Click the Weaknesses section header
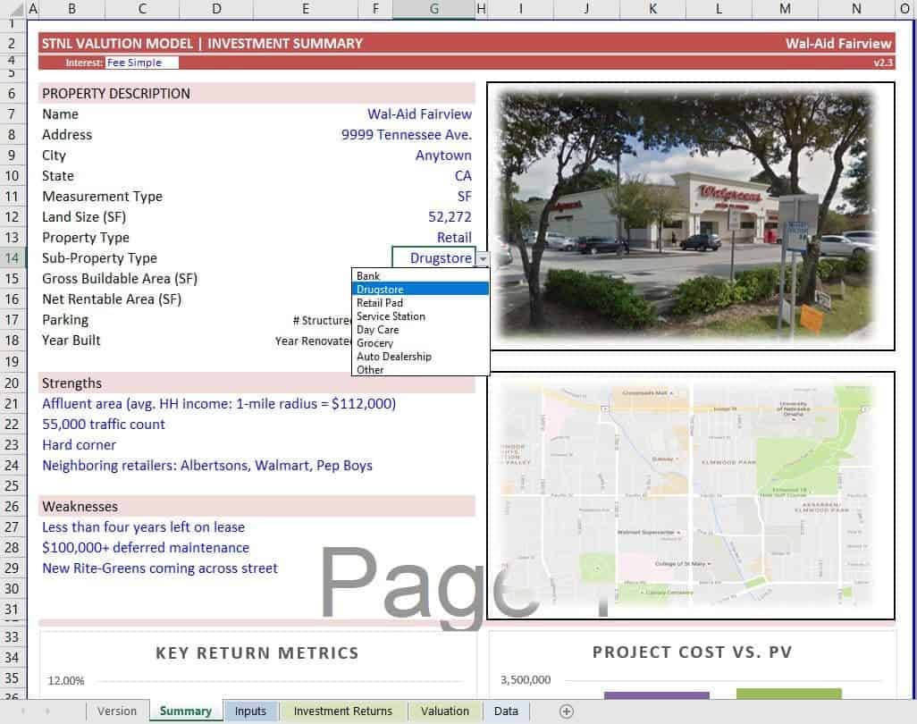Viewport: 917px width, 724px height. click(257, 507)
